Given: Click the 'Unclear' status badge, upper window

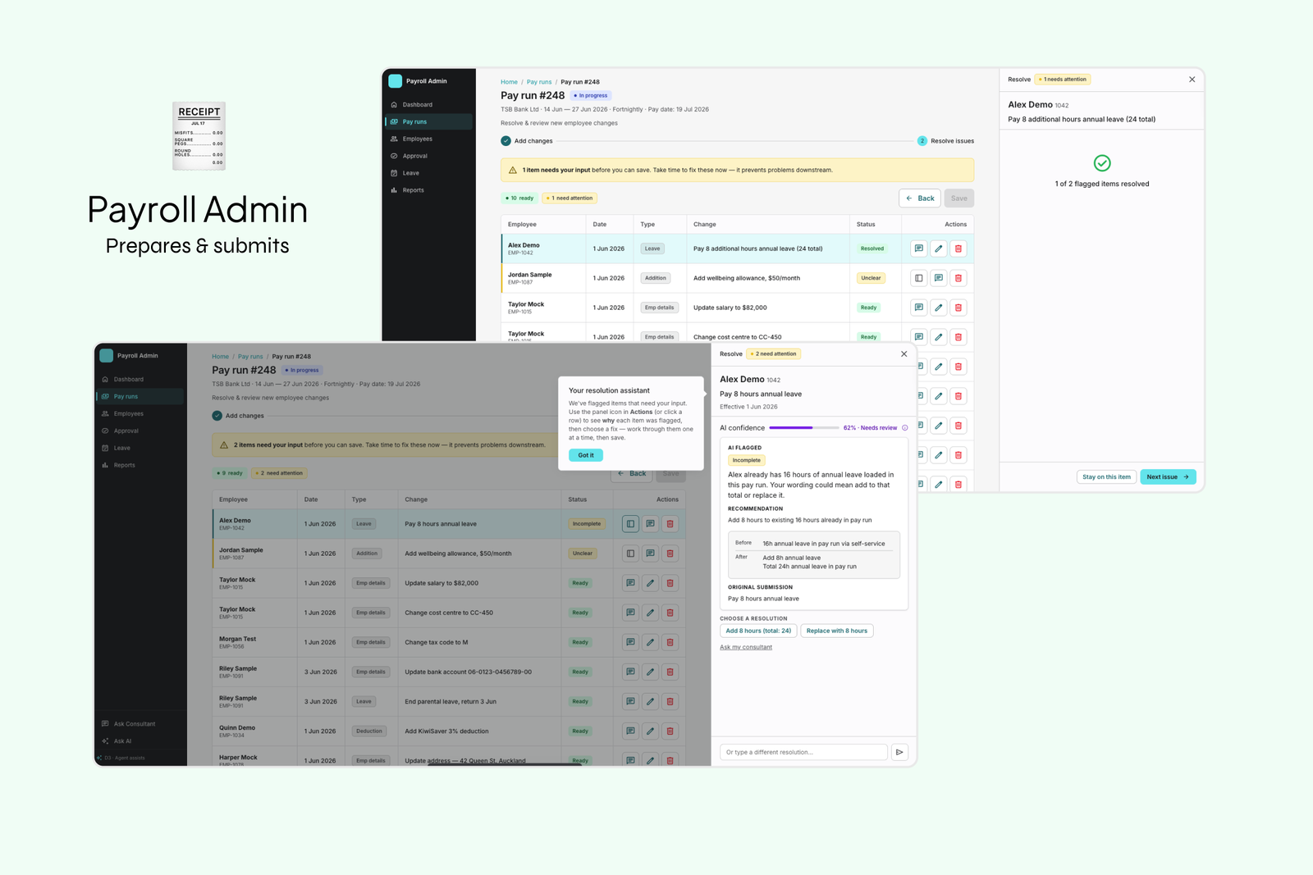Looking at the screenshot, I should point(871,278).
